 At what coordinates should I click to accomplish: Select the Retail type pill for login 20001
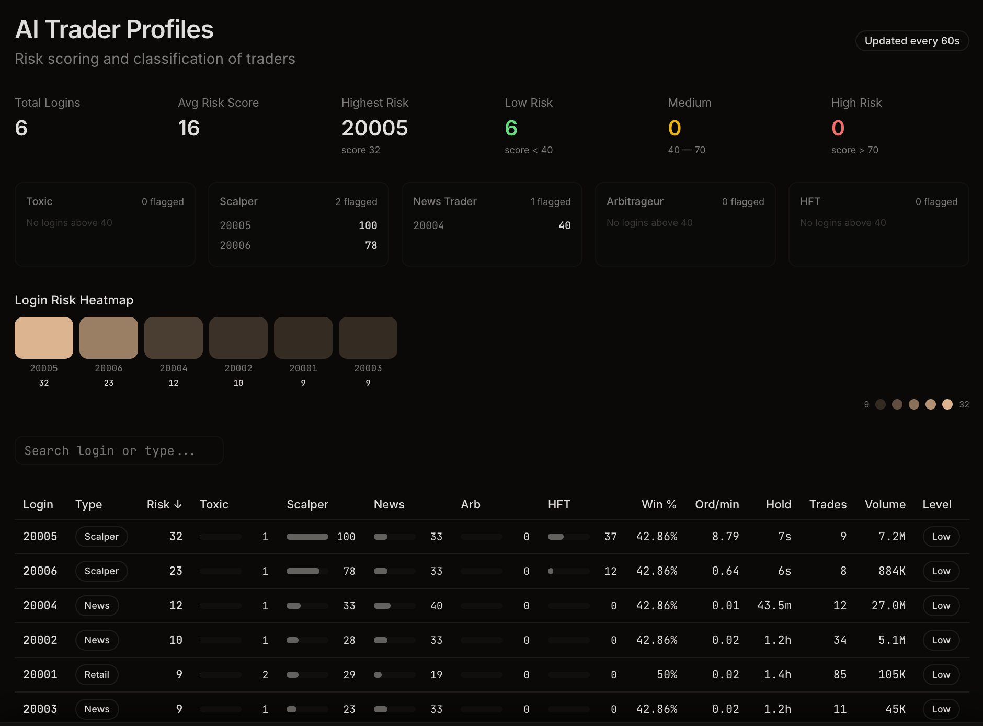coord(97,674)
